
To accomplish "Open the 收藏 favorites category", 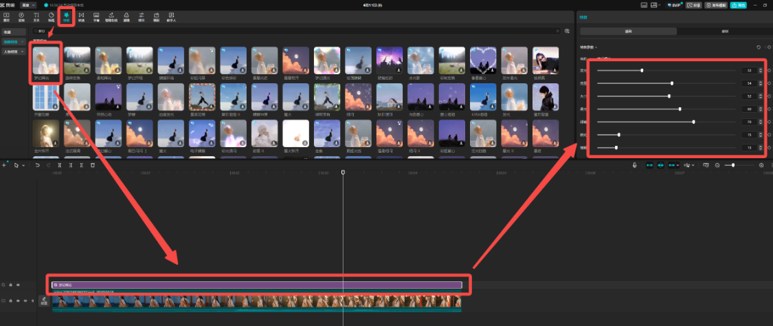I will (x=13, y=32).
